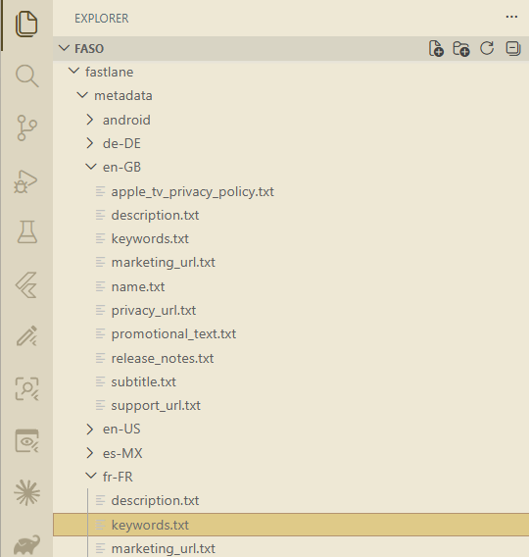
Task: Refresh the Explorer file tree
Action: point(487,48)
